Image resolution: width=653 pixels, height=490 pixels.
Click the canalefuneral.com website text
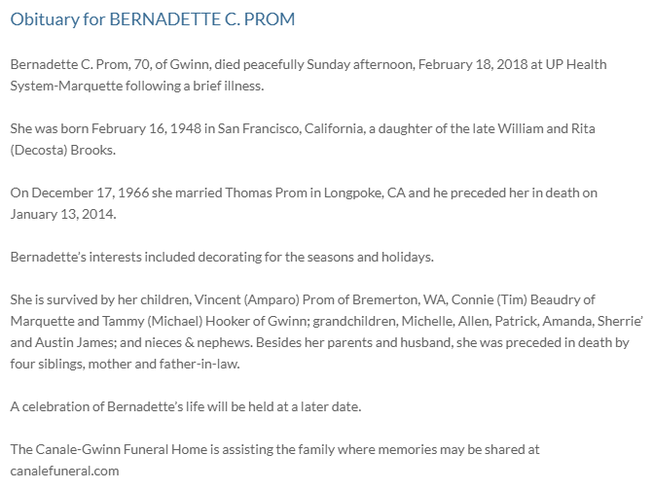[x=64, y=471]
